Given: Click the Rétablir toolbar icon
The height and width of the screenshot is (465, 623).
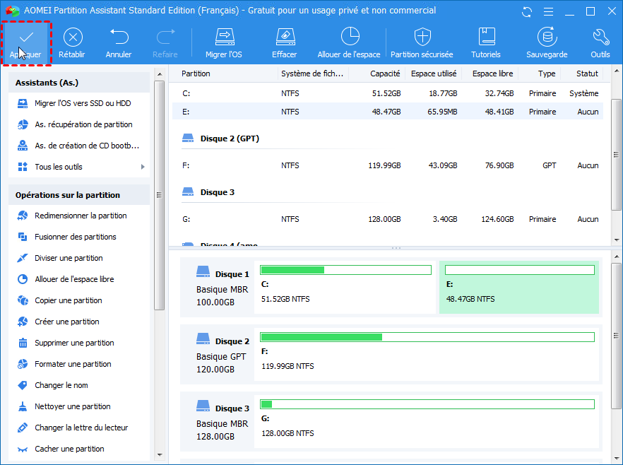Looking at the screenshot, I should point(73,38).
